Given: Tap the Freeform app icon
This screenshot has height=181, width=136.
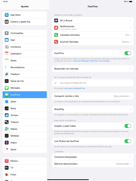Looking at the screenshot, I should click(x=7, y=74).
